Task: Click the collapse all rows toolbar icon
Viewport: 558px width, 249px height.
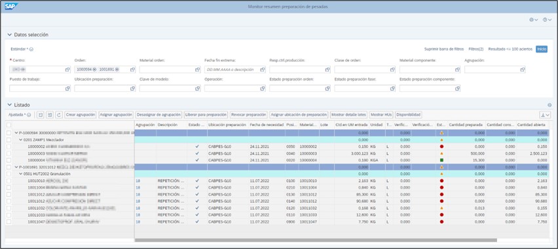Action: pos(50,115)
